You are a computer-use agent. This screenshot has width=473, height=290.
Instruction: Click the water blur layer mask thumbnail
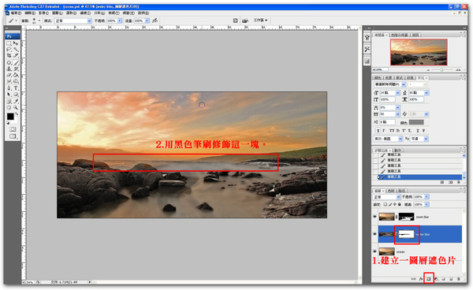tap(406, 234)
